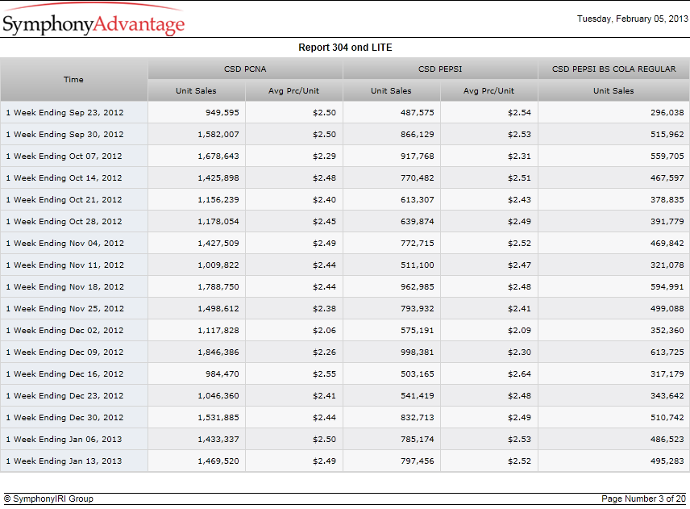This screenshot has width=690, height=509.
Task: Click BS COLA unit sales value 613,725
Action: point(667,353)
